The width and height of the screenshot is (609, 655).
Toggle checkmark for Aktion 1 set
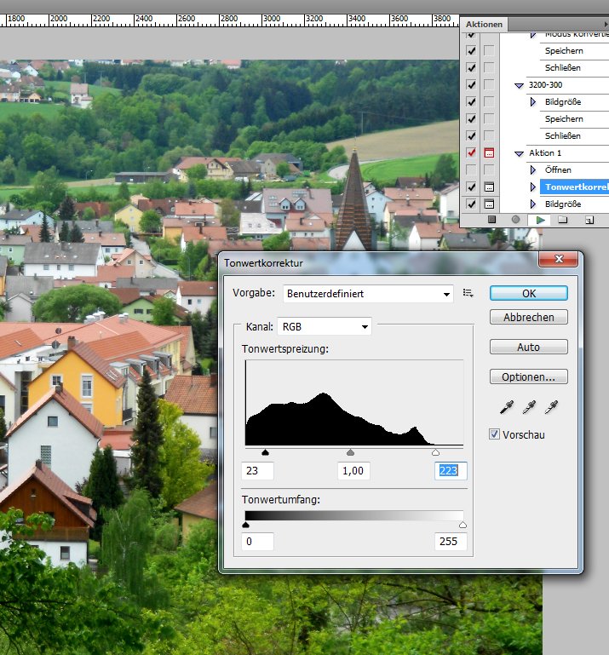tap(471, 152)
